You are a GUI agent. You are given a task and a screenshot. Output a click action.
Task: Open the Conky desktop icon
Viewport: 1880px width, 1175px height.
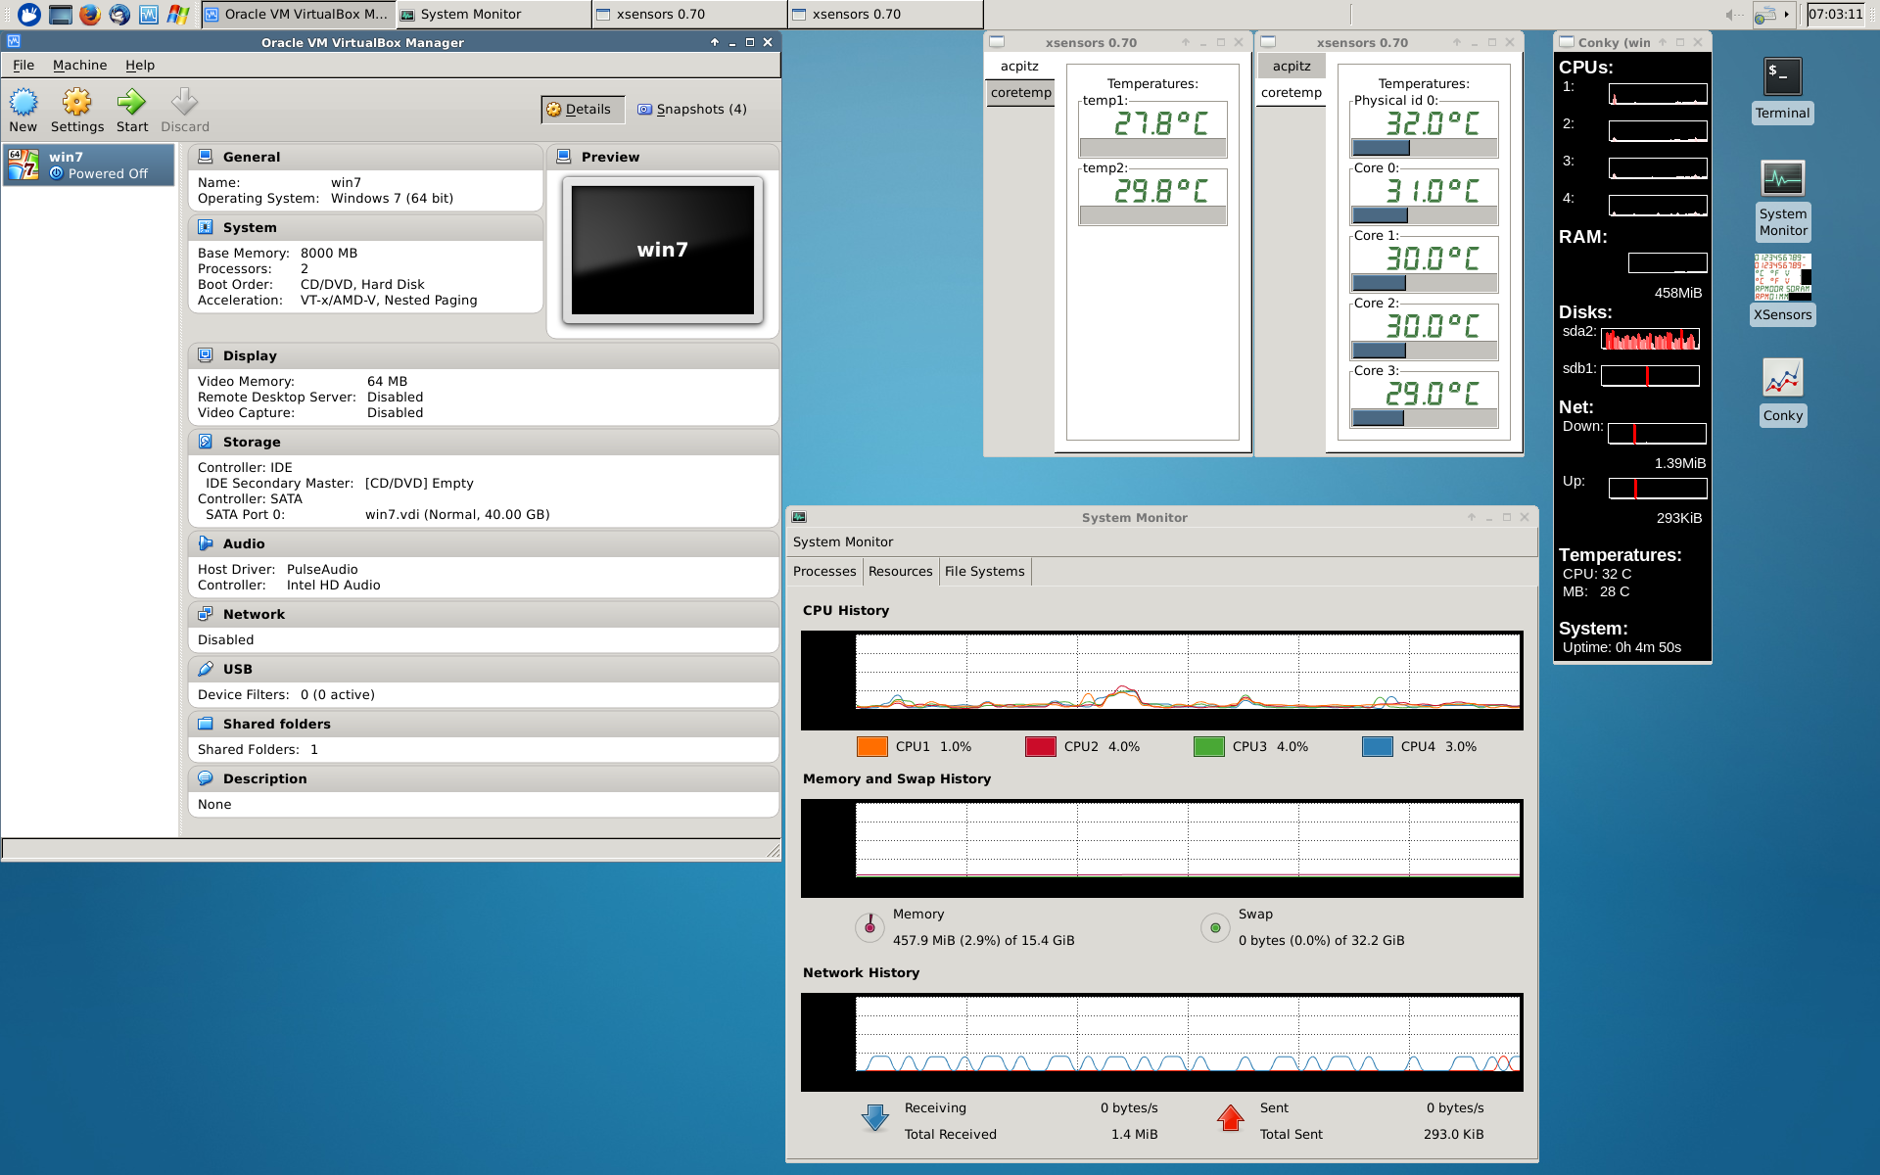pyautogui.click(x=1782, y=391)
